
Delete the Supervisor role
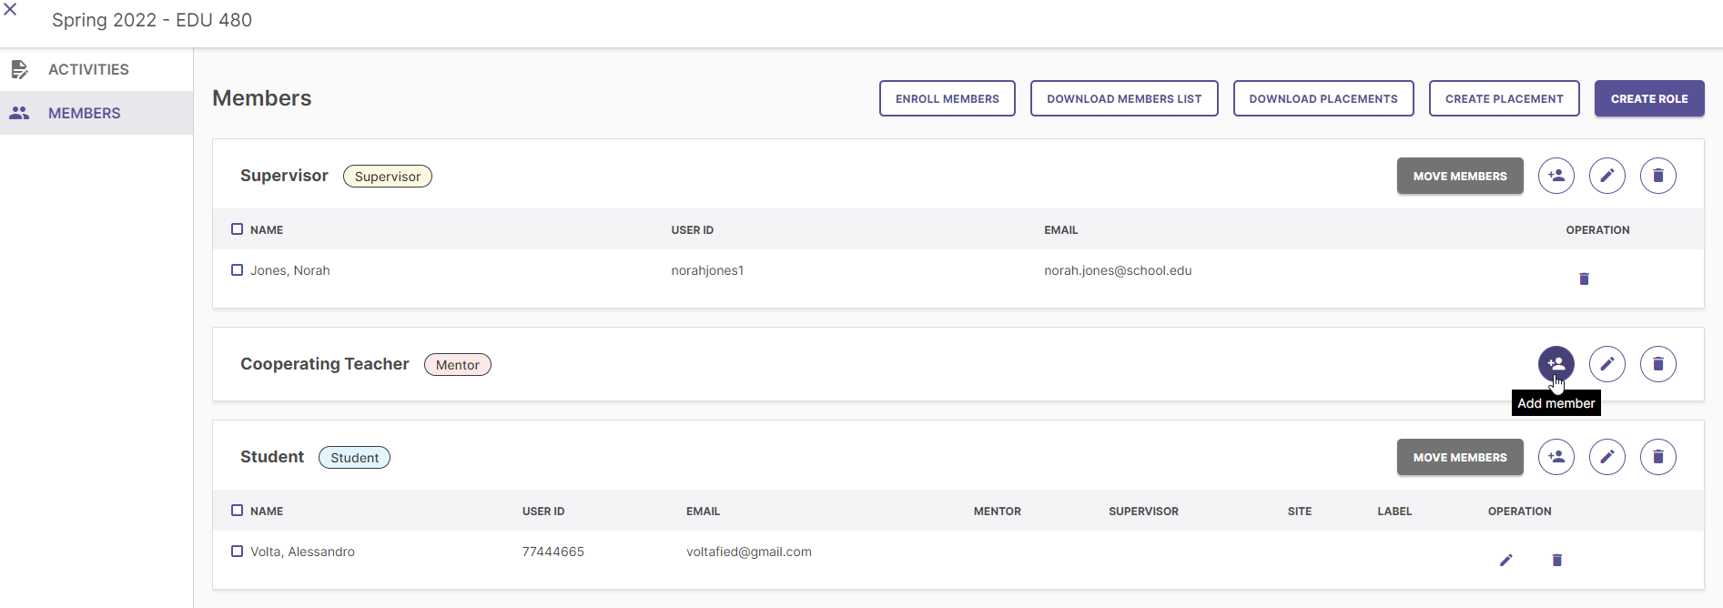point(1658,176)
